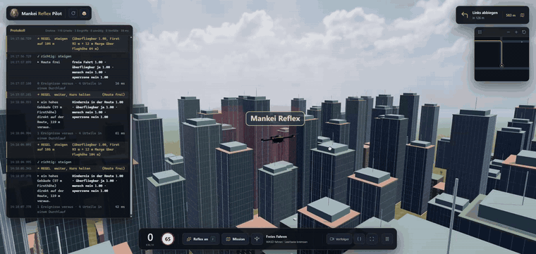Click the WASD fahren hint text

pos(286,242)
